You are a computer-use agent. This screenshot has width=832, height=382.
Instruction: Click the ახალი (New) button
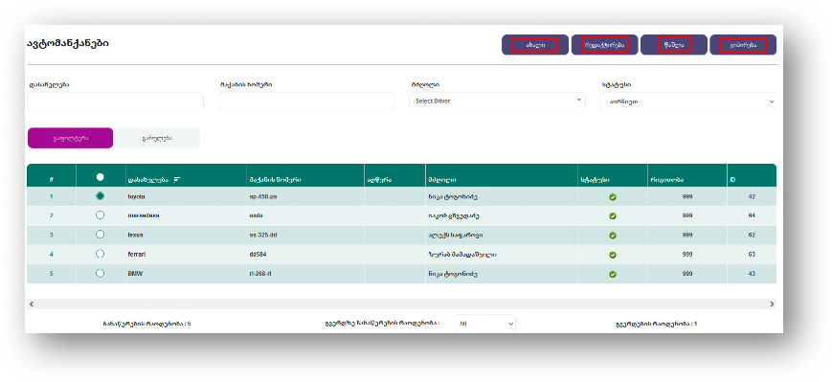pyautogui.click(x=535, y=45)
